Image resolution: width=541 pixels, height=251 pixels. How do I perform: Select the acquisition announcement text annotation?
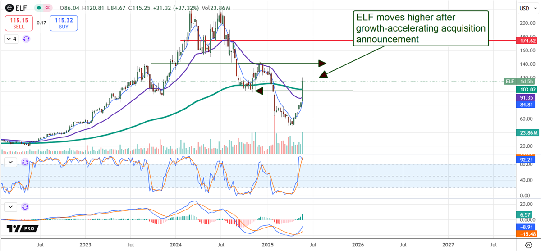(420, 29)
